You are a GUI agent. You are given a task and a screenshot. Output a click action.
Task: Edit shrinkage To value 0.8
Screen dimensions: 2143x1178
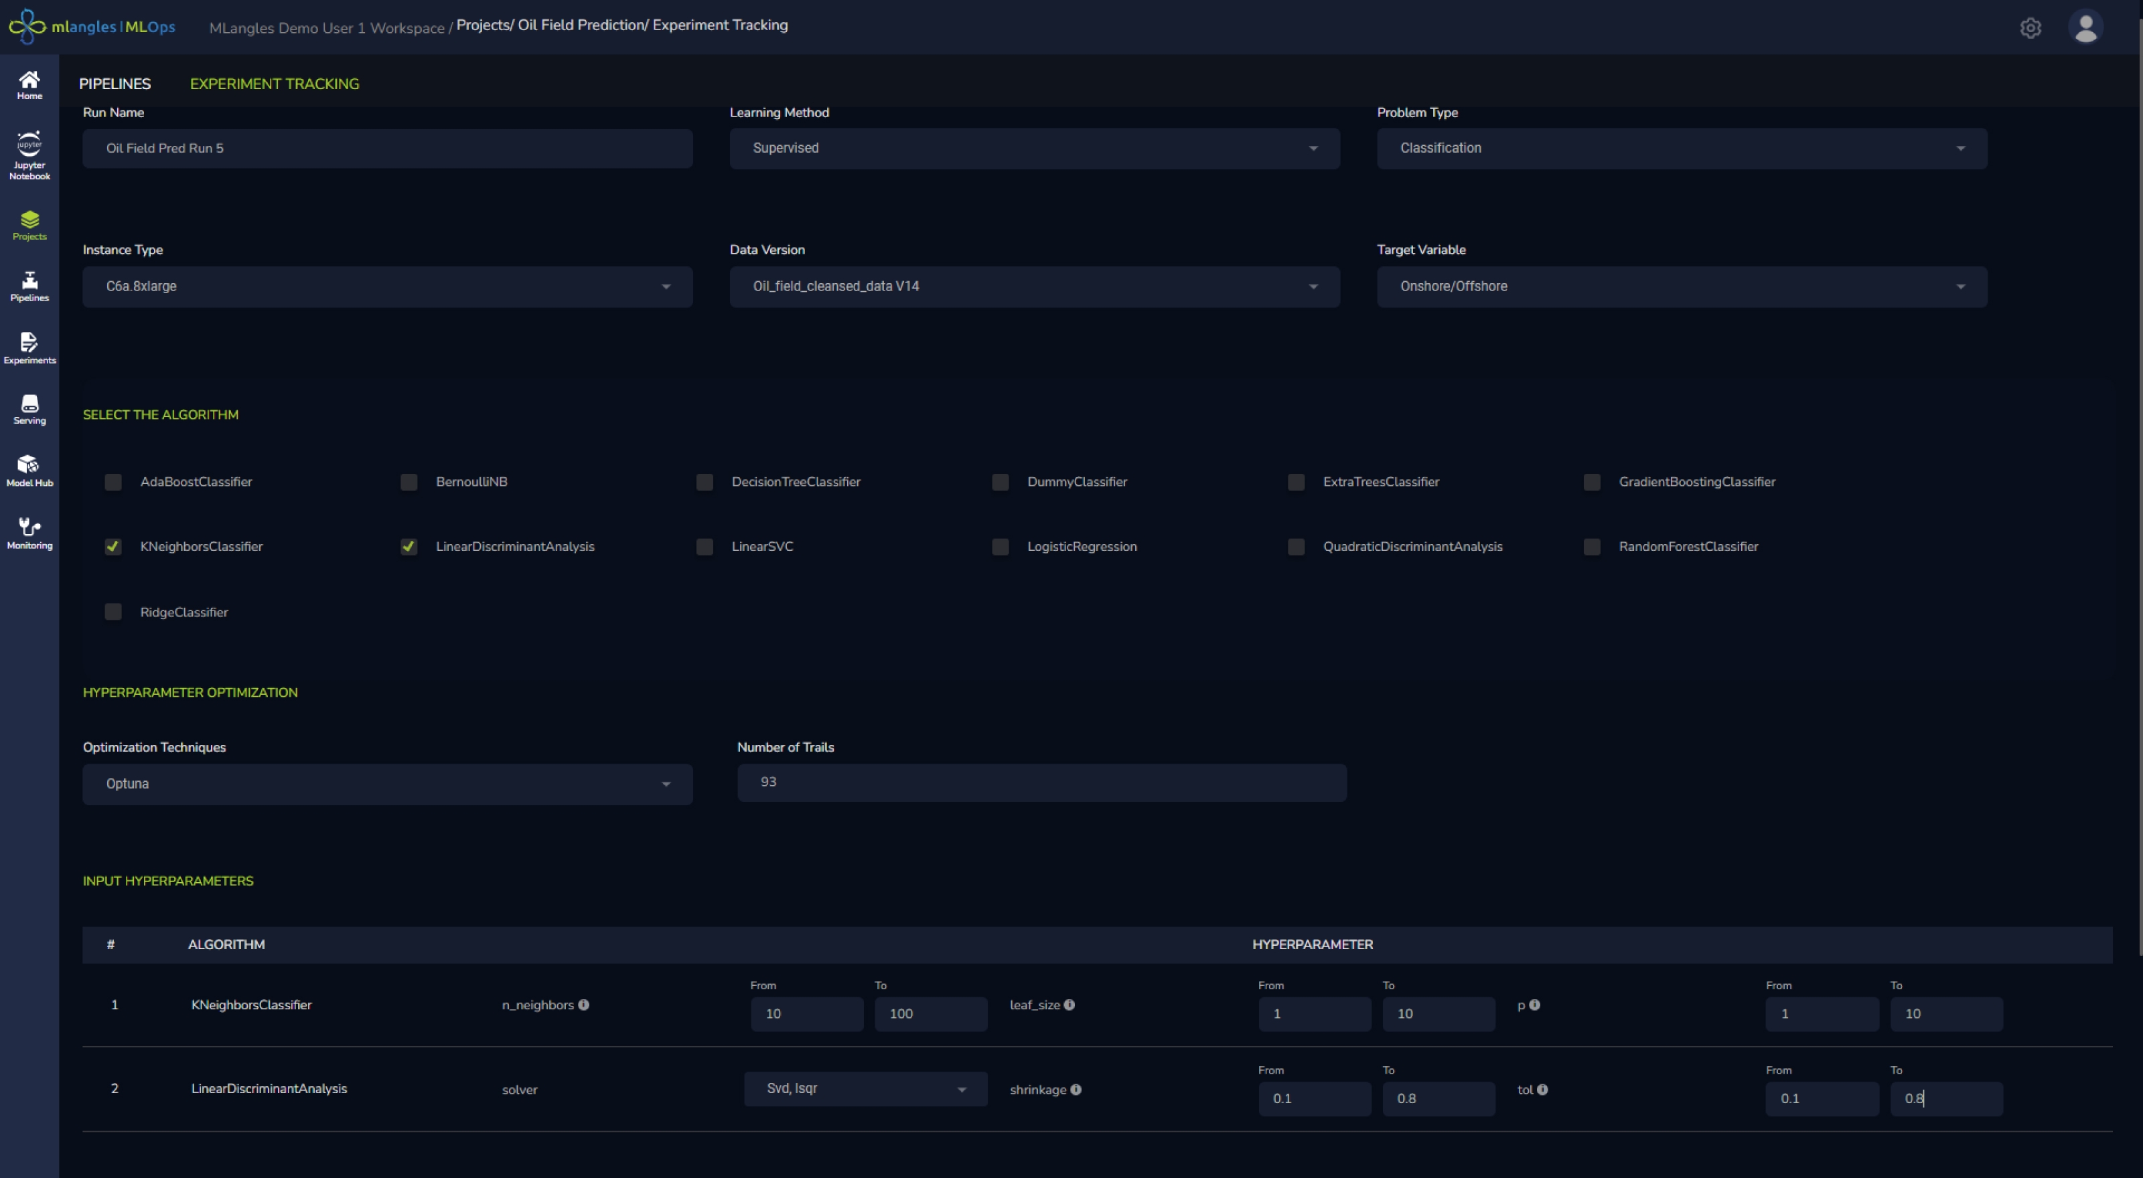(x=1438, y=1099)
